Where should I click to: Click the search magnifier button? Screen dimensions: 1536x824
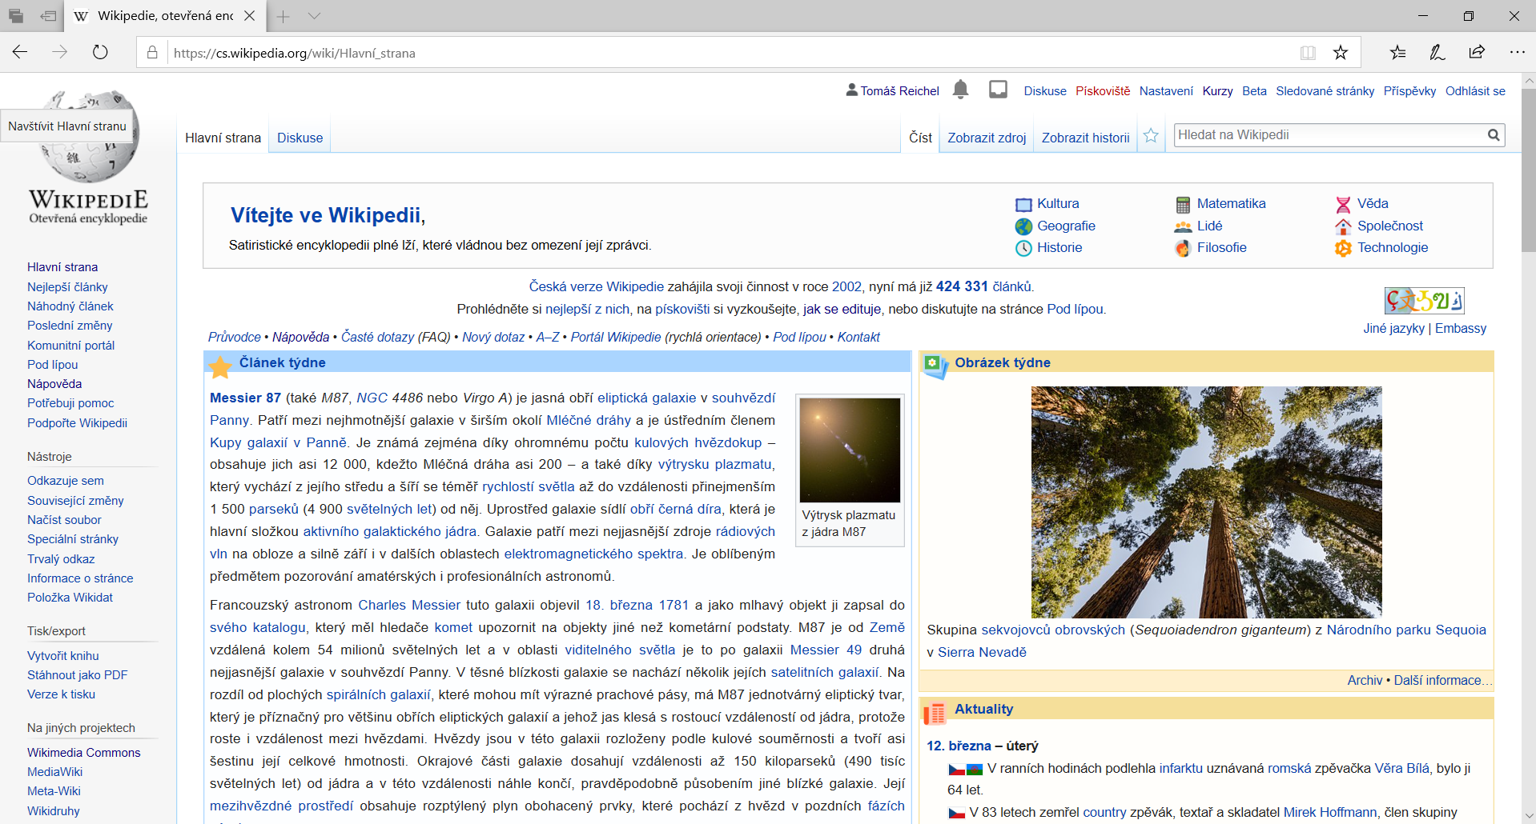point(1494,135)
